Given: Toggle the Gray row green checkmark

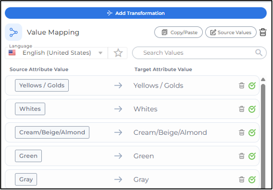Looking at the screenshot, I should (x=252, y=180).
